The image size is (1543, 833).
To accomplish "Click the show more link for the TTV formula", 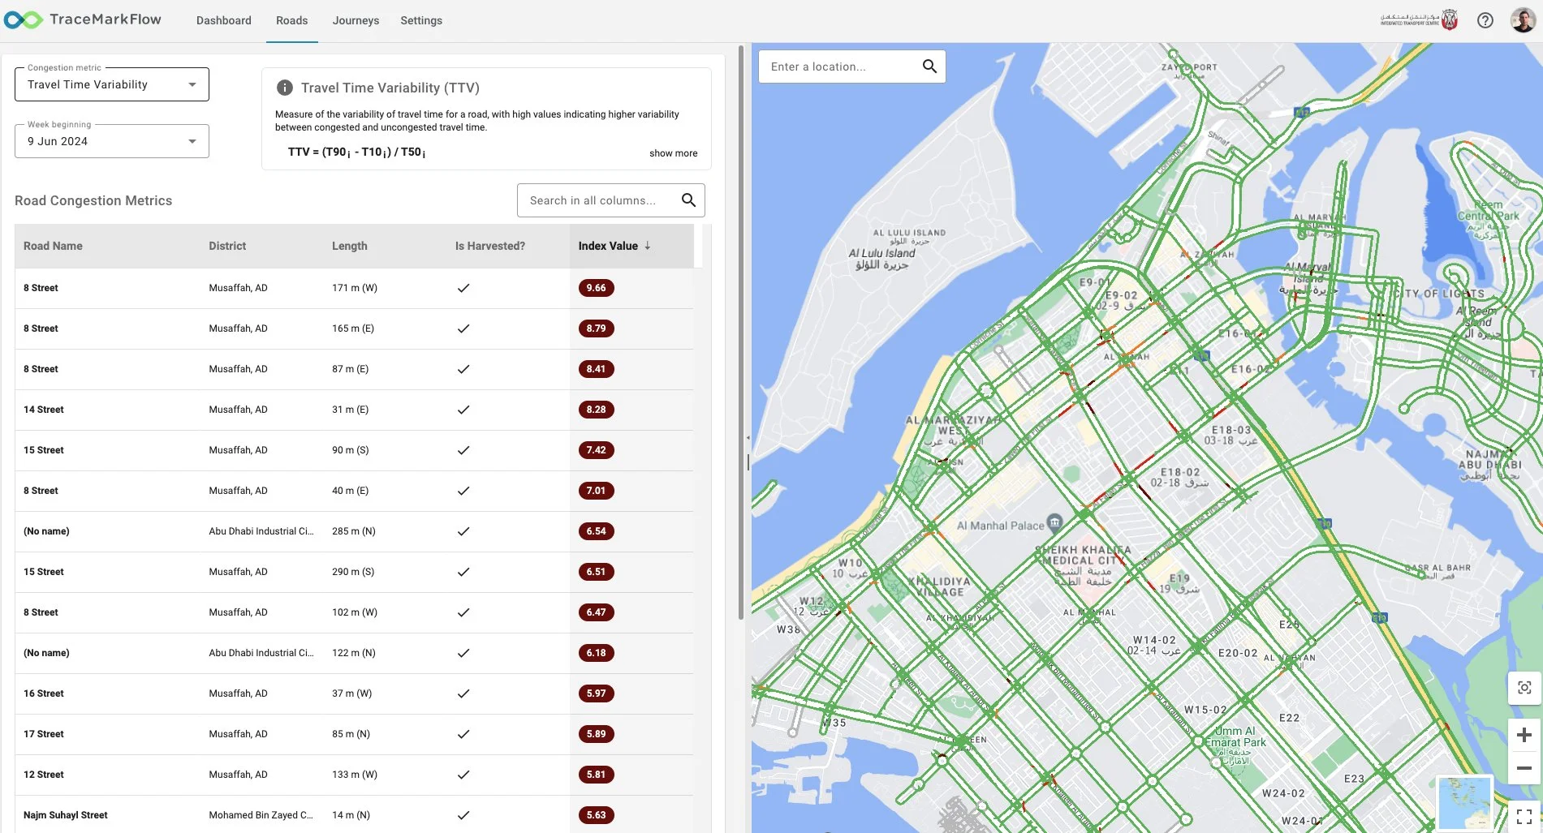I will 673,152.
